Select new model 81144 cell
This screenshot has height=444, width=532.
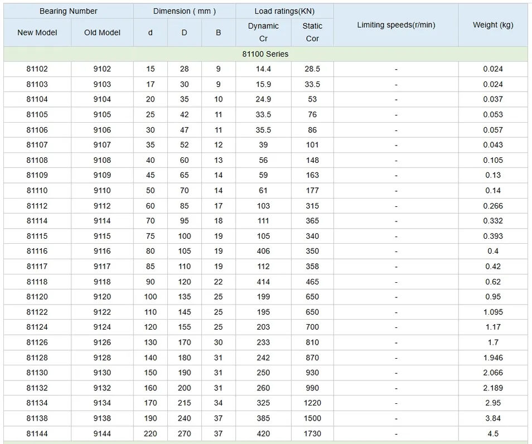[x=37, y=433]
